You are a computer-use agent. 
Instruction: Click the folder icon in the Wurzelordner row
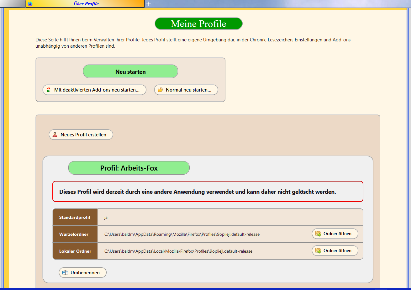pyautogui.click(x=318, y=234)
